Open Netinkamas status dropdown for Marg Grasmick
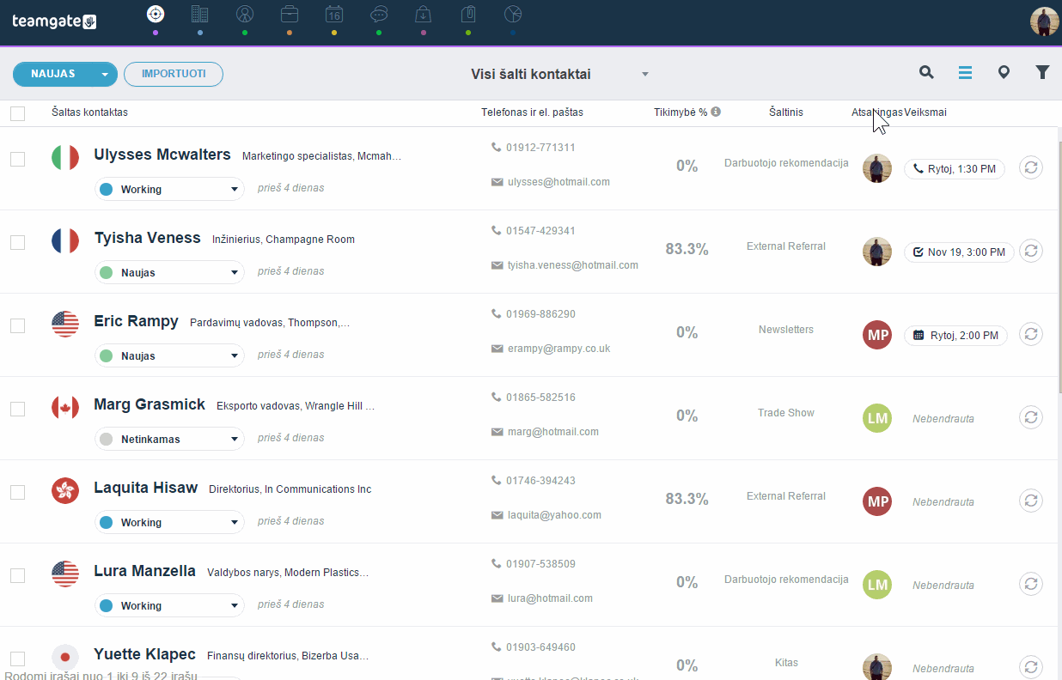 click(x=169, y=439)
